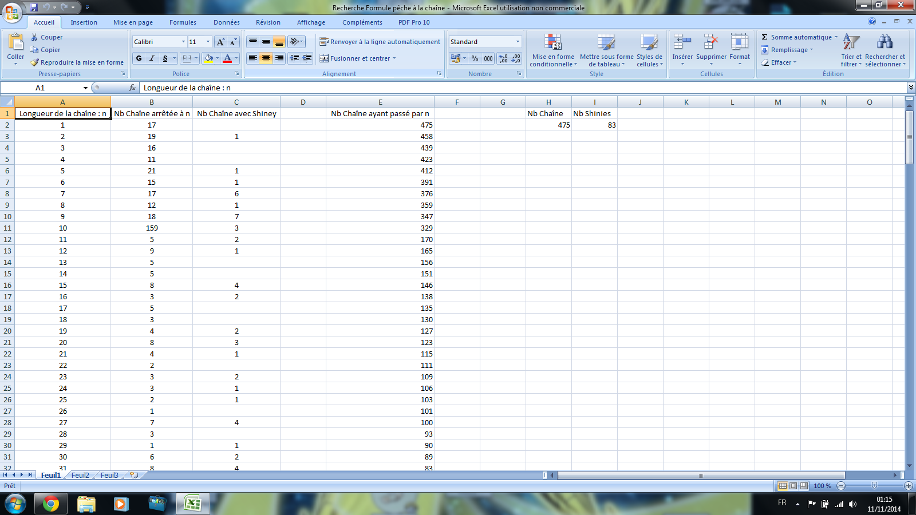Open Mise en forme conditionnelle

[x=553, y=50]
